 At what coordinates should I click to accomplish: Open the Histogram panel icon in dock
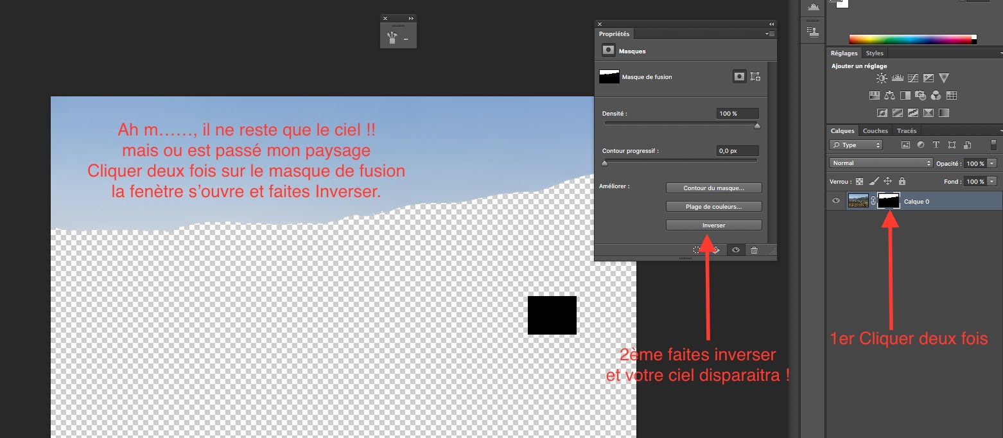pyautogui.click(x=813, y=7)
